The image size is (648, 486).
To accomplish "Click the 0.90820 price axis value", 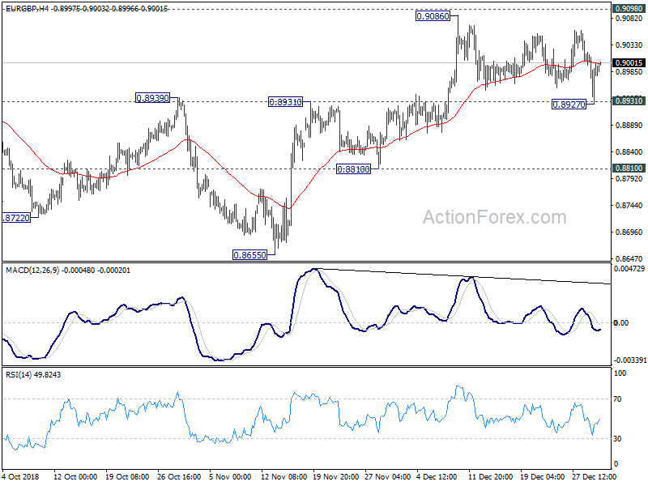I will coord(629,18).
